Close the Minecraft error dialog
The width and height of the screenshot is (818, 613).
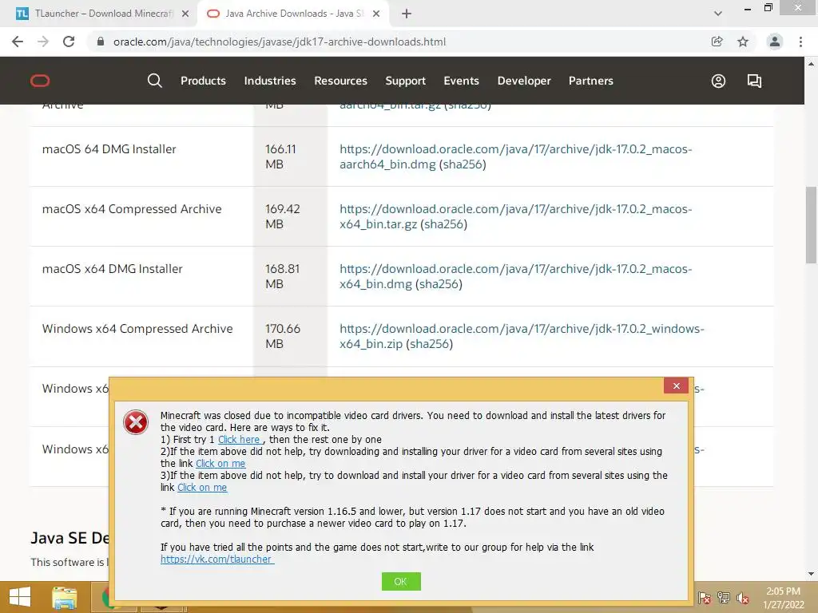676,386
